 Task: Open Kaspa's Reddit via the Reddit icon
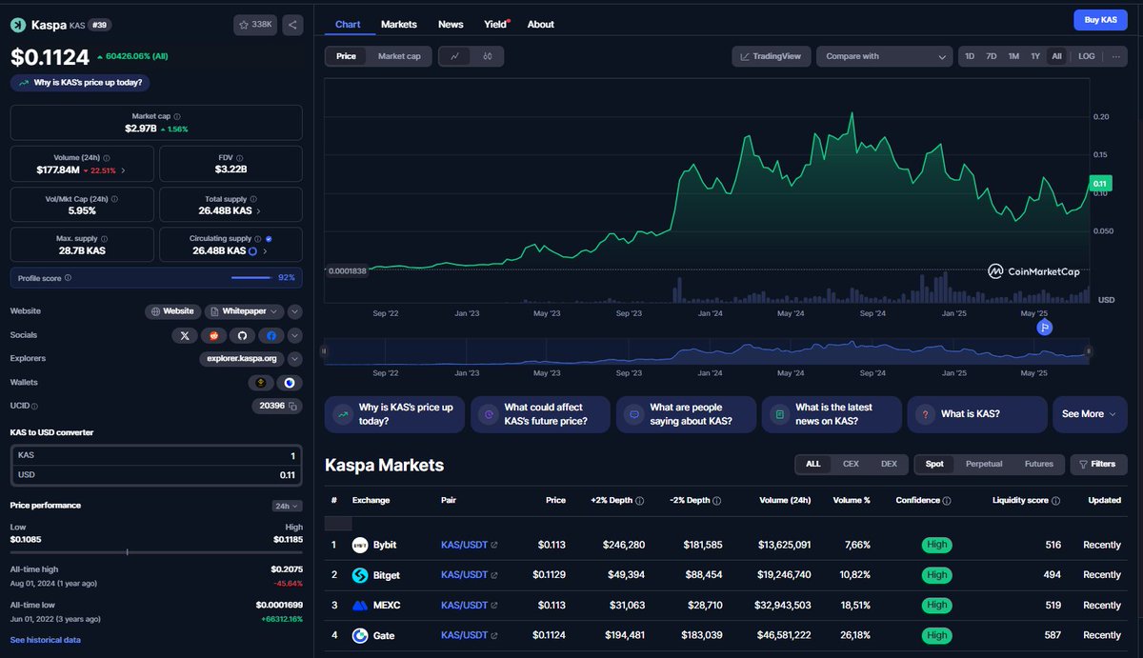(x=213, y=335)
